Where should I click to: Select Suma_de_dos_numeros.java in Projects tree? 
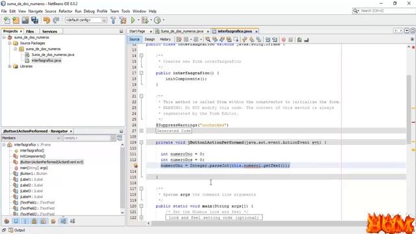(53, 55)
